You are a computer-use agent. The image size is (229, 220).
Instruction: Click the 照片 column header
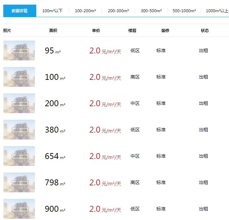coord(7,31)
